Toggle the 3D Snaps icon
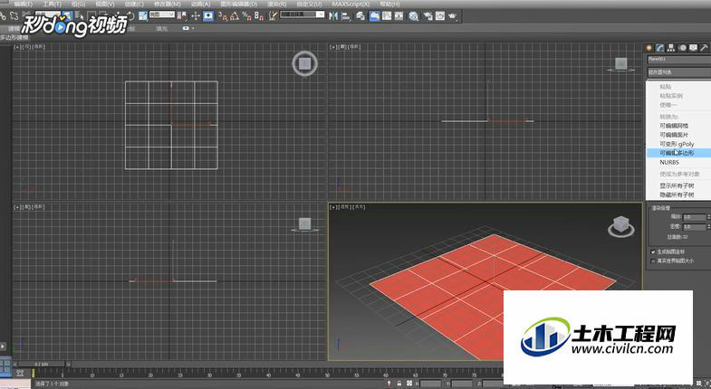This screenshot has width=711, height=389. pyautogui.click(x=223, y=16)
